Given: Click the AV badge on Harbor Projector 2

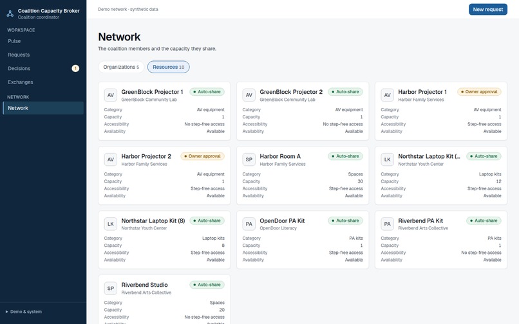Looking at the screenshot, I should pos(111,159).
